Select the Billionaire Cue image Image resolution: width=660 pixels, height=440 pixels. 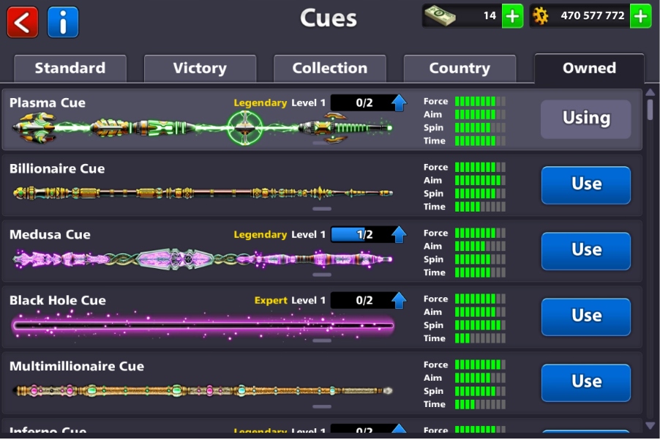pyautogui.click(x=203, y=193)
